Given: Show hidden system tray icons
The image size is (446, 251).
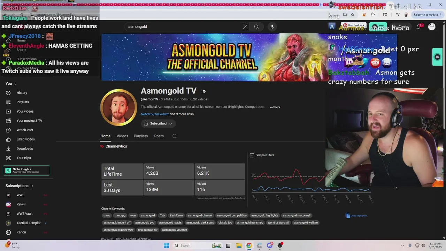Looking at the screenshot, I should [x=402, y=245].
